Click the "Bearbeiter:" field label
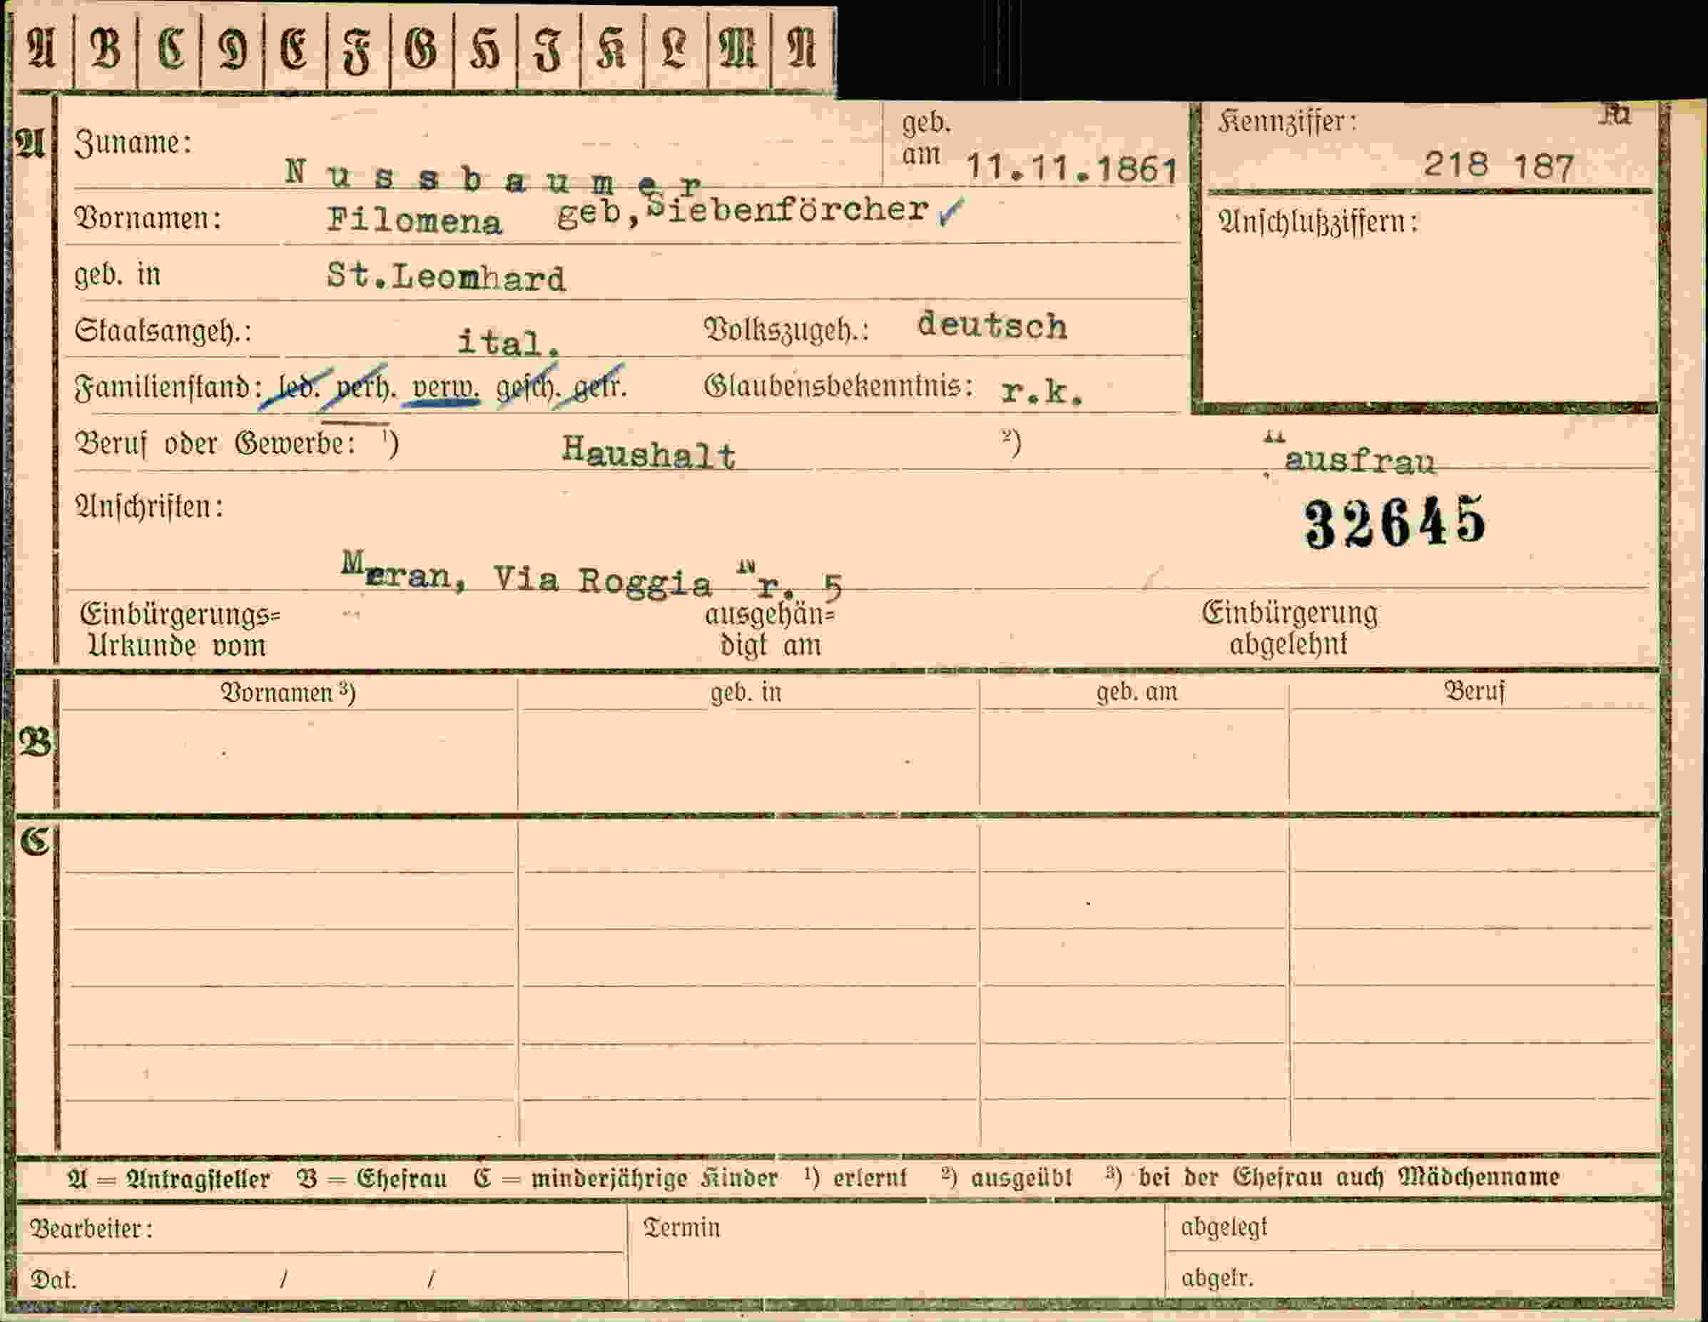 91,1229
